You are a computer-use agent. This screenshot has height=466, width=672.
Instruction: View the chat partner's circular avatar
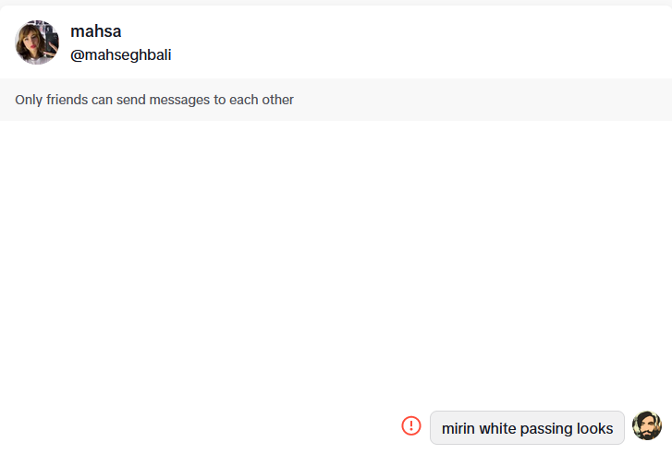pos(37,42)
